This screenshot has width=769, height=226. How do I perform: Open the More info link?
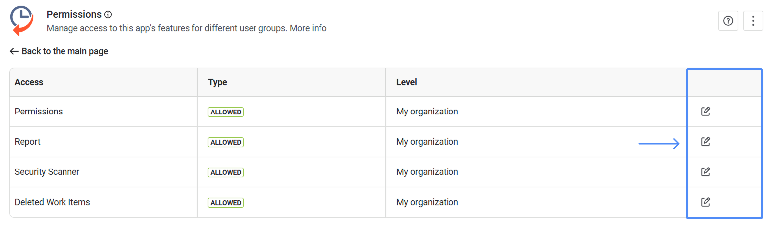pyautogui.click(x=308, y=28)
